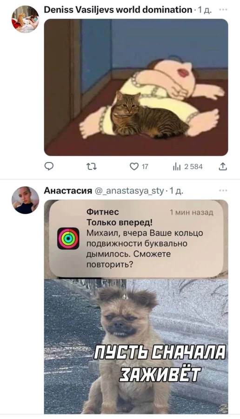Open Deniss Vasiljevs profile avatar
The width and height of the screenshot is (240, 419).
(x=25, y=19)
